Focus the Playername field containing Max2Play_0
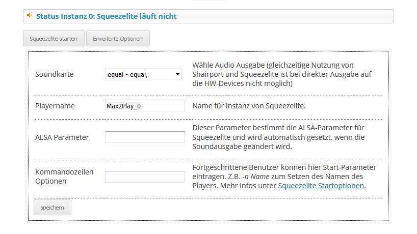Screen dimensions: 417x234 pos(144,106)
